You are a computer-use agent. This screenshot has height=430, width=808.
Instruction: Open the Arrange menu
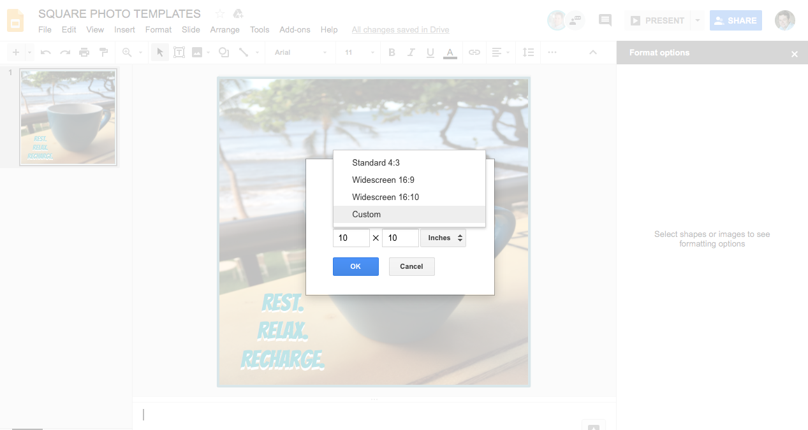(225, 29)
